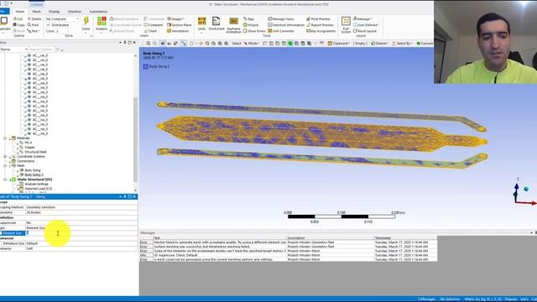537x302 pixels.
Task: Click the Delete command
Action: pos(34,18)
